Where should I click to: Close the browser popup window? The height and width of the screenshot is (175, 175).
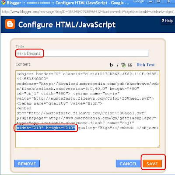[168, 1]
